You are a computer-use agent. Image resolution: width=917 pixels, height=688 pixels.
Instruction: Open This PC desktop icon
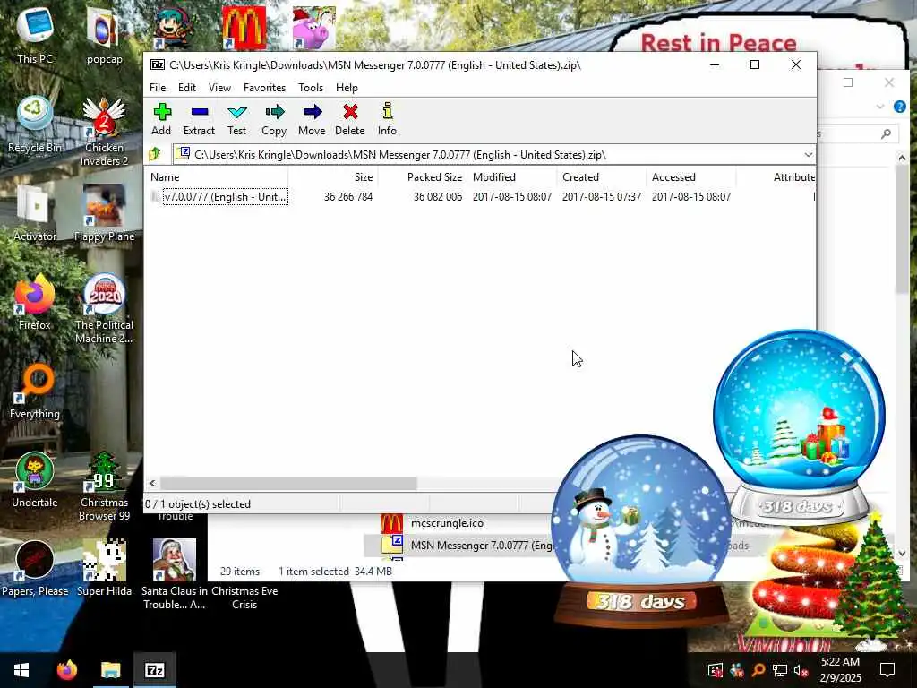coord(35,33)
